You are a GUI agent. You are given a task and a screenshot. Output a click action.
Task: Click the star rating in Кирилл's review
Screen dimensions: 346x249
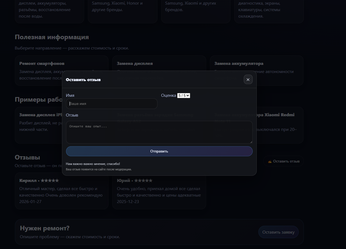point(50,181)
